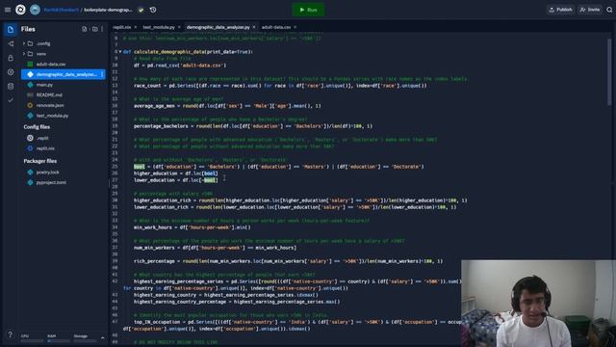
Task: Click the Packager files section label
Action: pyautogui.click(x=40, y=161)
